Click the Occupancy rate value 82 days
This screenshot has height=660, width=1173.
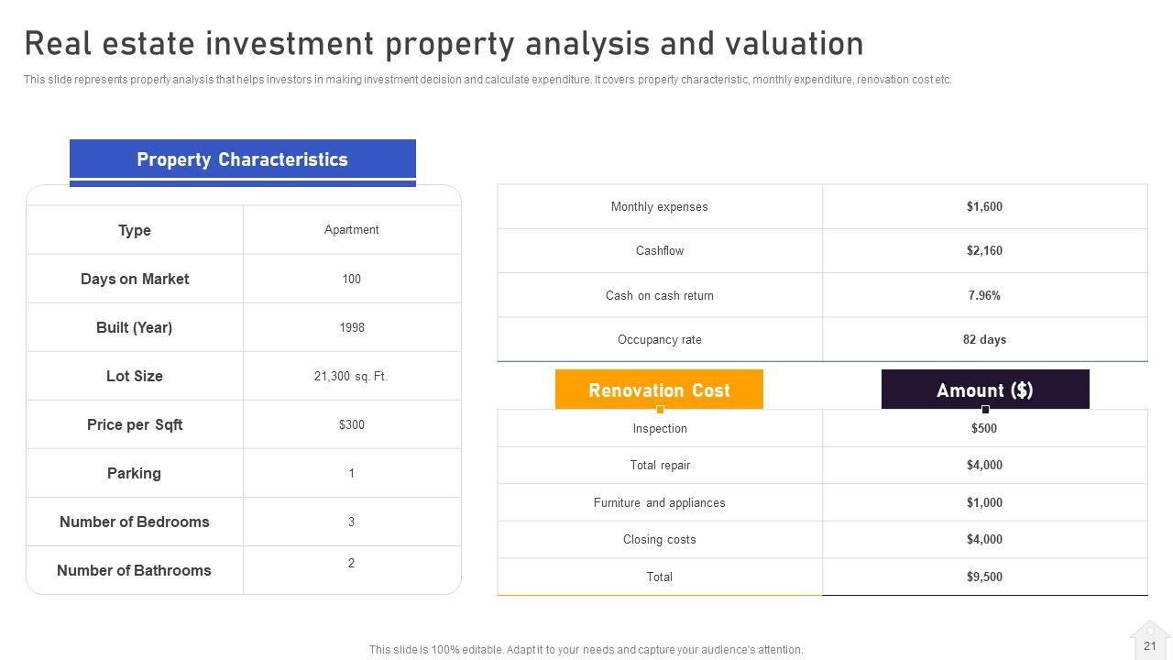[984, 340]
